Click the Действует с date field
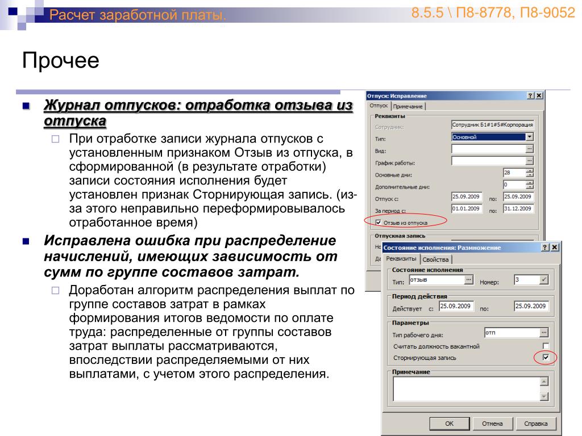 [456, 306]
